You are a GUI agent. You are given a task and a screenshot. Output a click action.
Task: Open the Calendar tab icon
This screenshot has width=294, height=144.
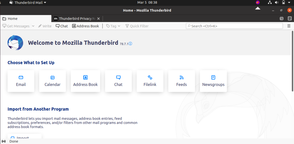point(281,19)
